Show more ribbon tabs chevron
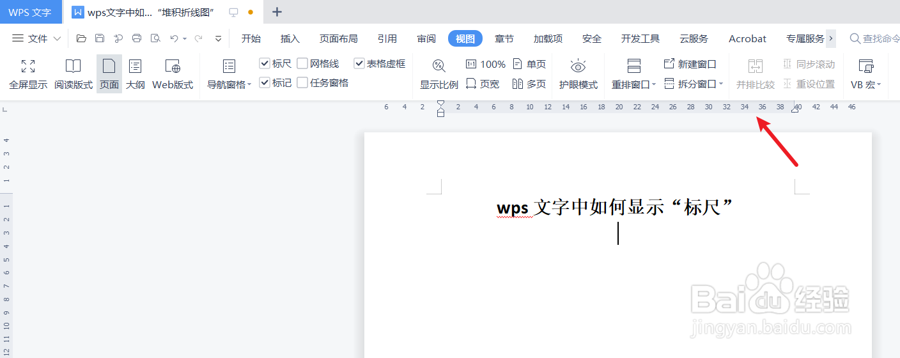The height and width of the screenshot is (358, 900). pos(831,38)
